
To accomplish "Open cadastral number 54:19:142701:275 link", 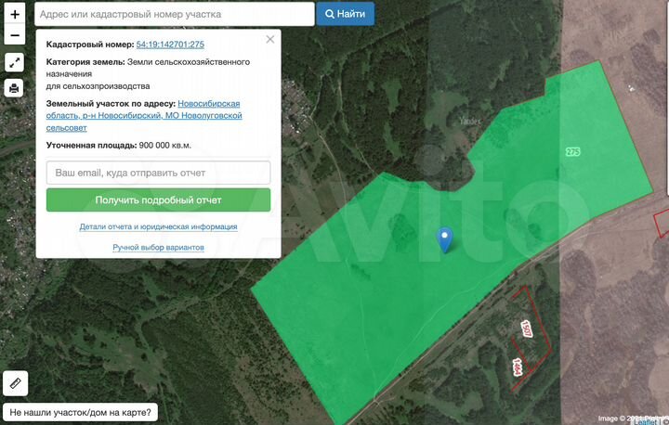I will [170, 45].
